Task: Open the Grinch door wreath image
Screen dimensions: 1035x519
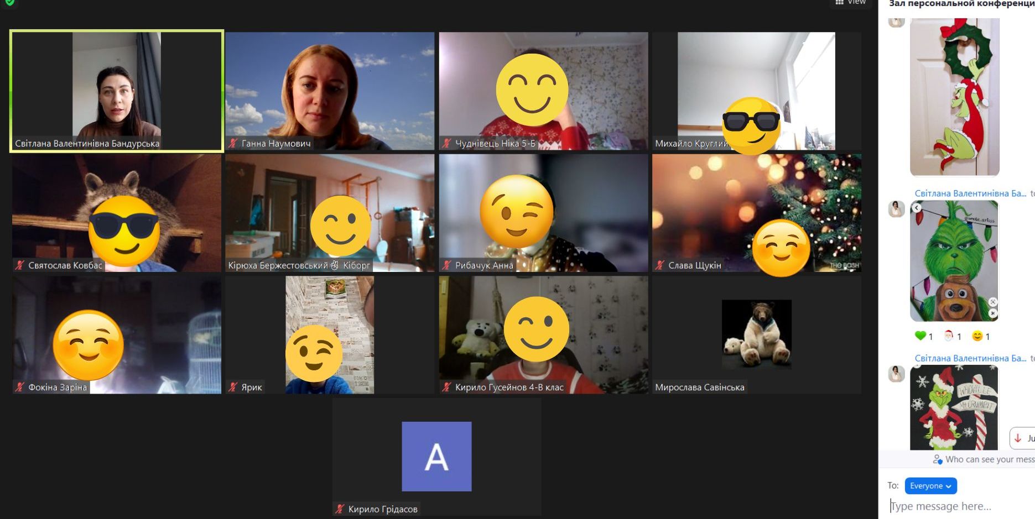Action: pos(954,97)
